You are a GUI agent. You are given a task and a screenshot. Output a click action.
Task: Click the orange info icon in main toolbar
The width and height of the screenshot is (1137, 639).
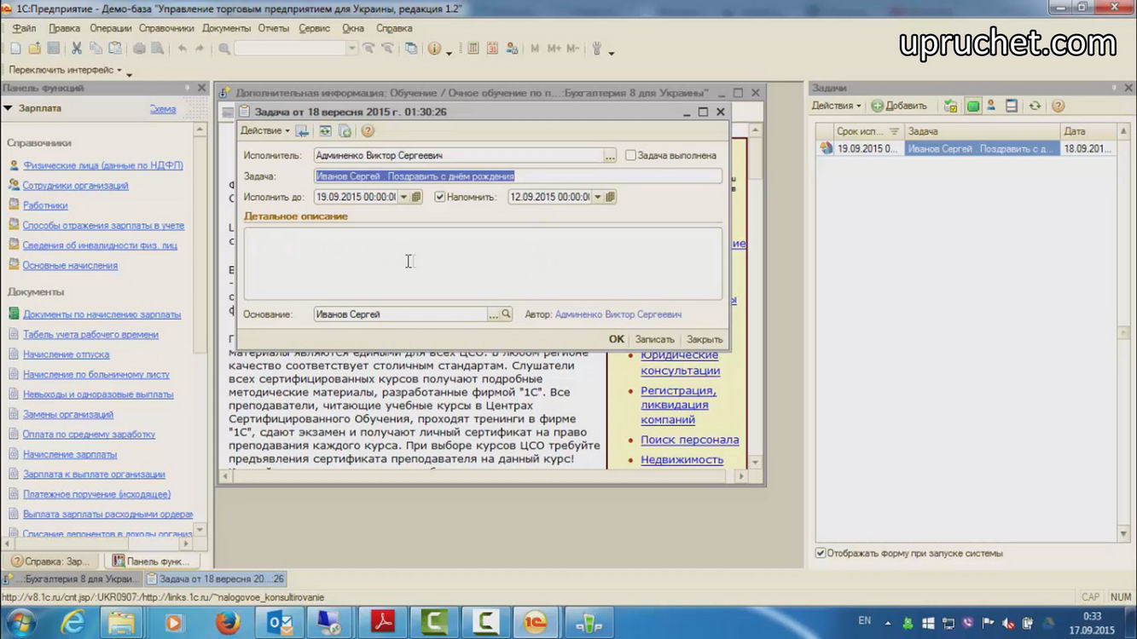[x=435, y=49]
